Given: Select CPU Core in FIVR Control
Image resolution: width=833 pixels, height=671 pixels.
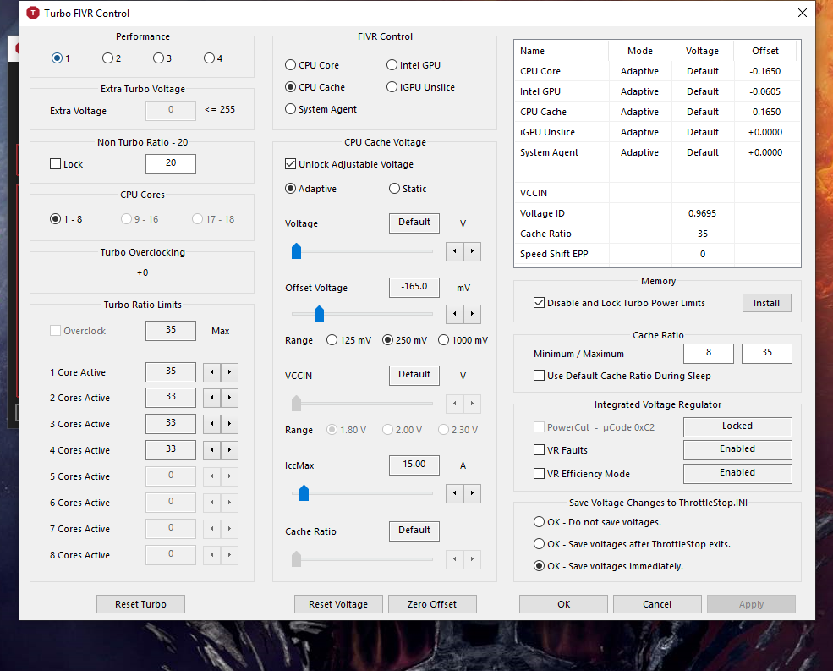Looking at the screenshot, I should pyautogui.click(x=312, y=65).
